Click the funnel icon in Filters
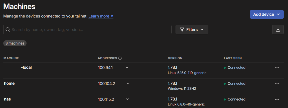288x108 pixels. pyautogui.click(x=182, y=29)
